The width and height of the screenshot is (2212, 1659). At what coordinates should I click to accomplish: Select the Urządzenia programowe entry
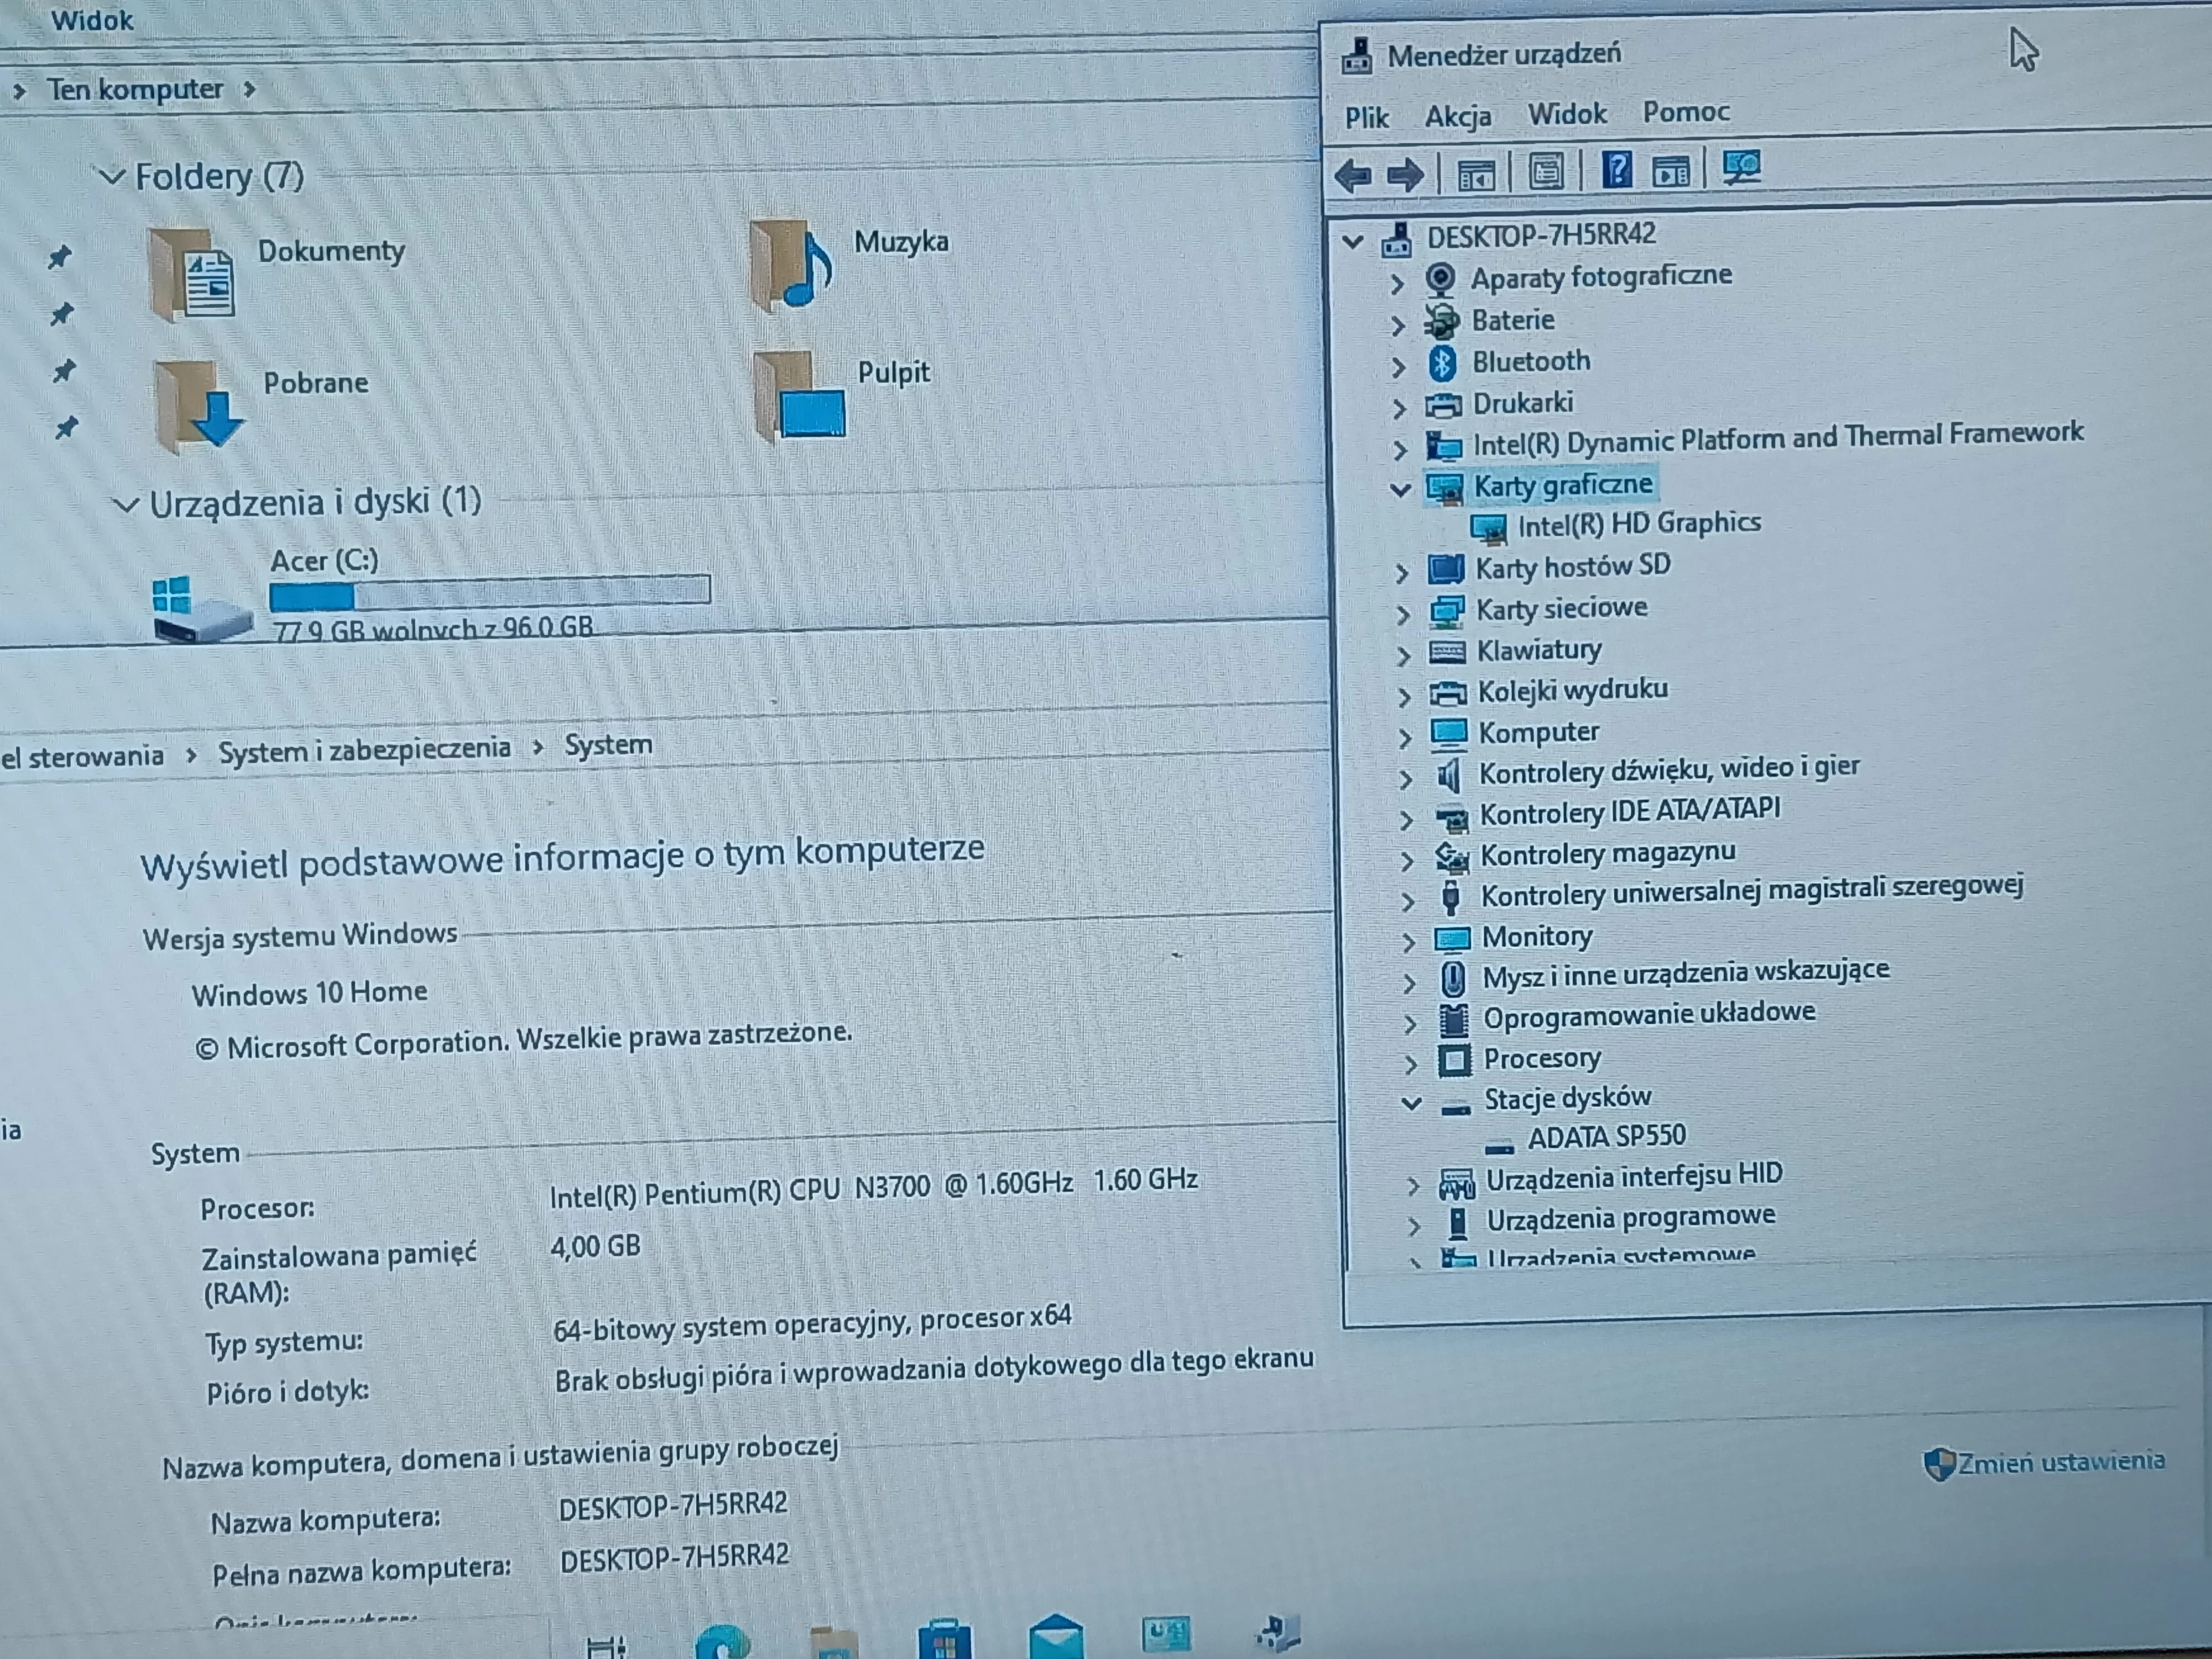click(x=1630, y=1219)
